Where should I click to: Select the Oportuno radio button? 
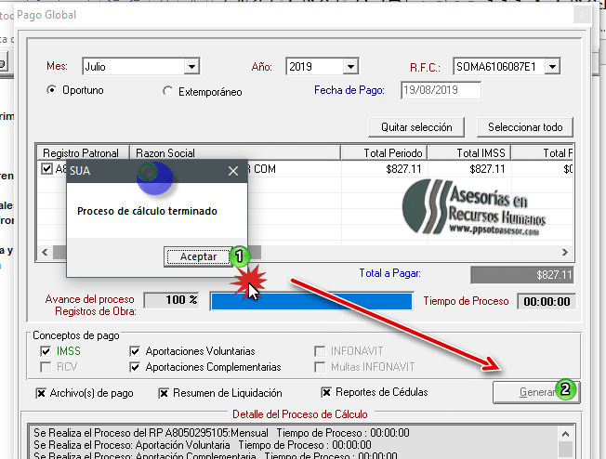[x=52, y=91]
